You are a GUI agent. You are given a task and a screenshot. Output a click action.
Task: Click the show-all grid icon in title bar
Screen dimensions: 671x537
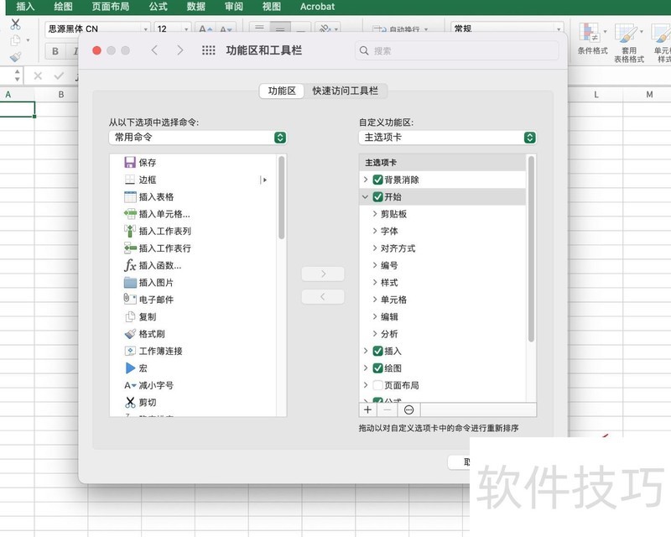pyautogui.click(x=209, y=50)
